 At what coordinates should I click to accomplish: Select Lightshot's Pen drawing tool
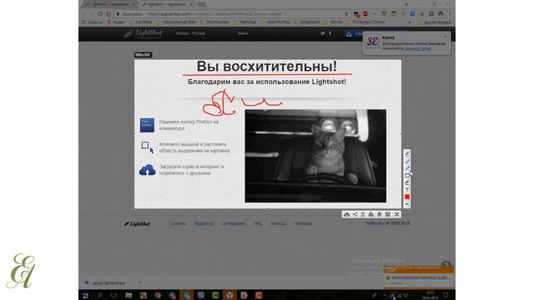tap(407, 153)
